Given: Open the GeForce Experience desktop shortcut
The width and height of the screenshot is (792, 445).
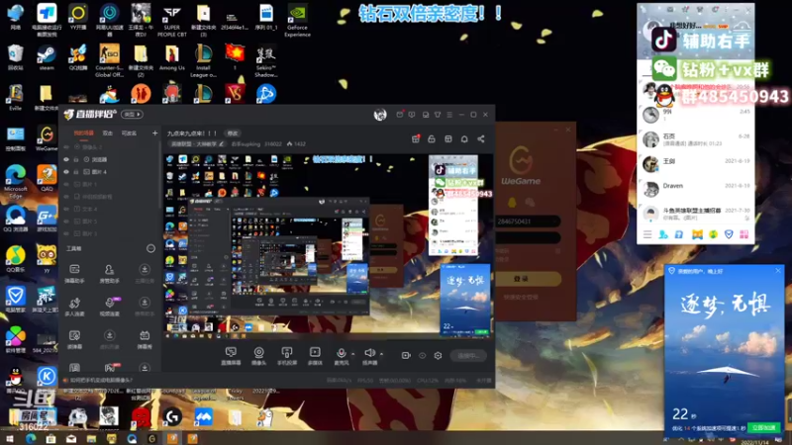Looking at the screenshot, I should click(297, 20).
